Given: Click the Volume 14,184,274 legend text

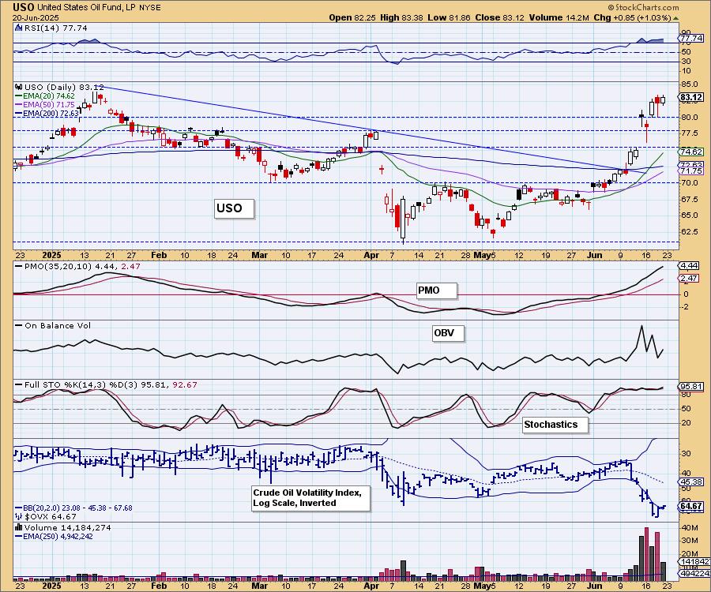Looking at the screenshot, I should click(68, 528).
